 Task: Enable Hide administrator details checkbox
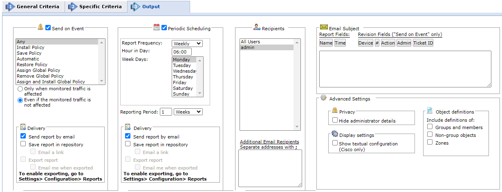(x=335, y=120)
